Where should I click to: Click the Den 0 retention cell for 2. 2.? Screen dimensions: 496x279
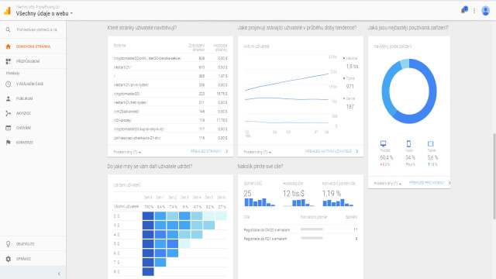tap(148, 216)
